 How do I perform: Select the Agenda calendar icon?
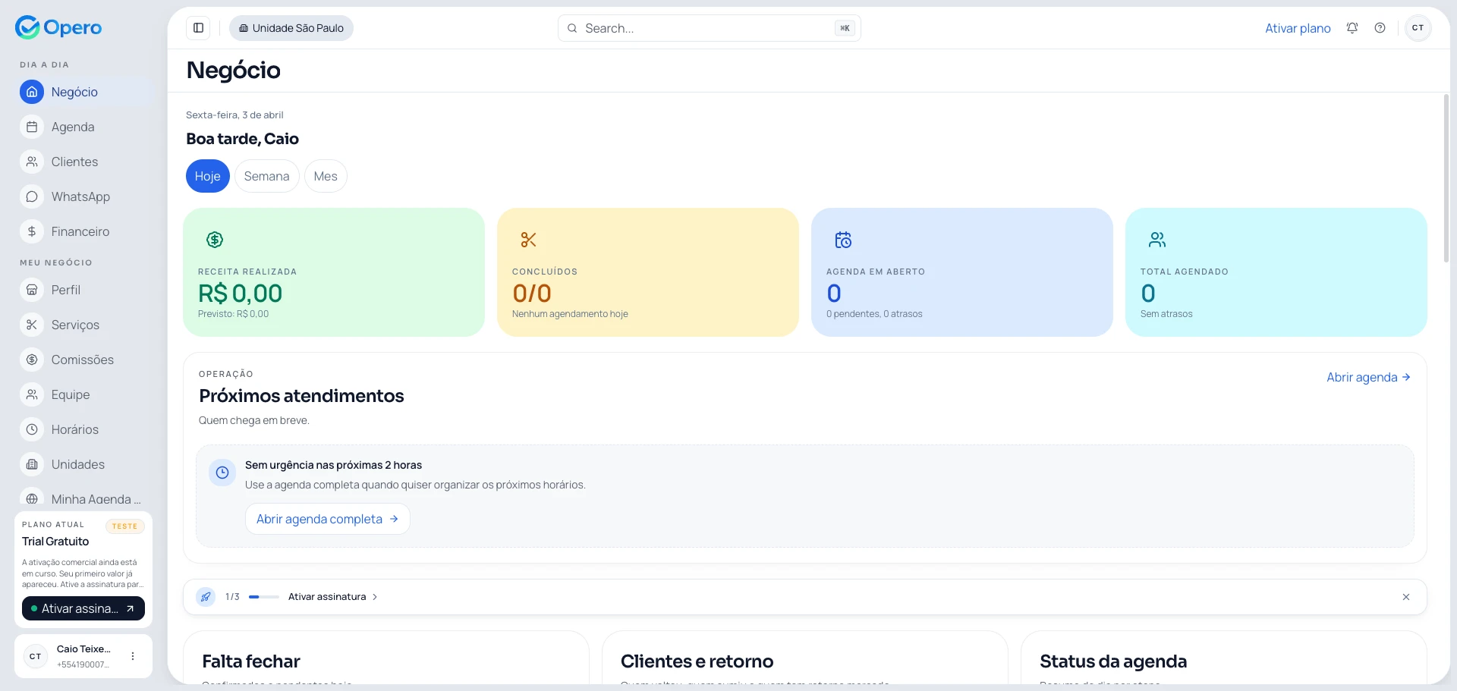31,127
